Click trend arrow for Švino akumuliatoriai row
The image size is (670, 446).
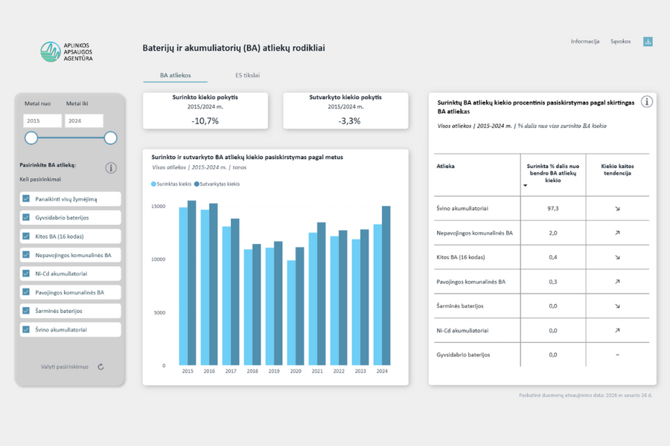617,209
